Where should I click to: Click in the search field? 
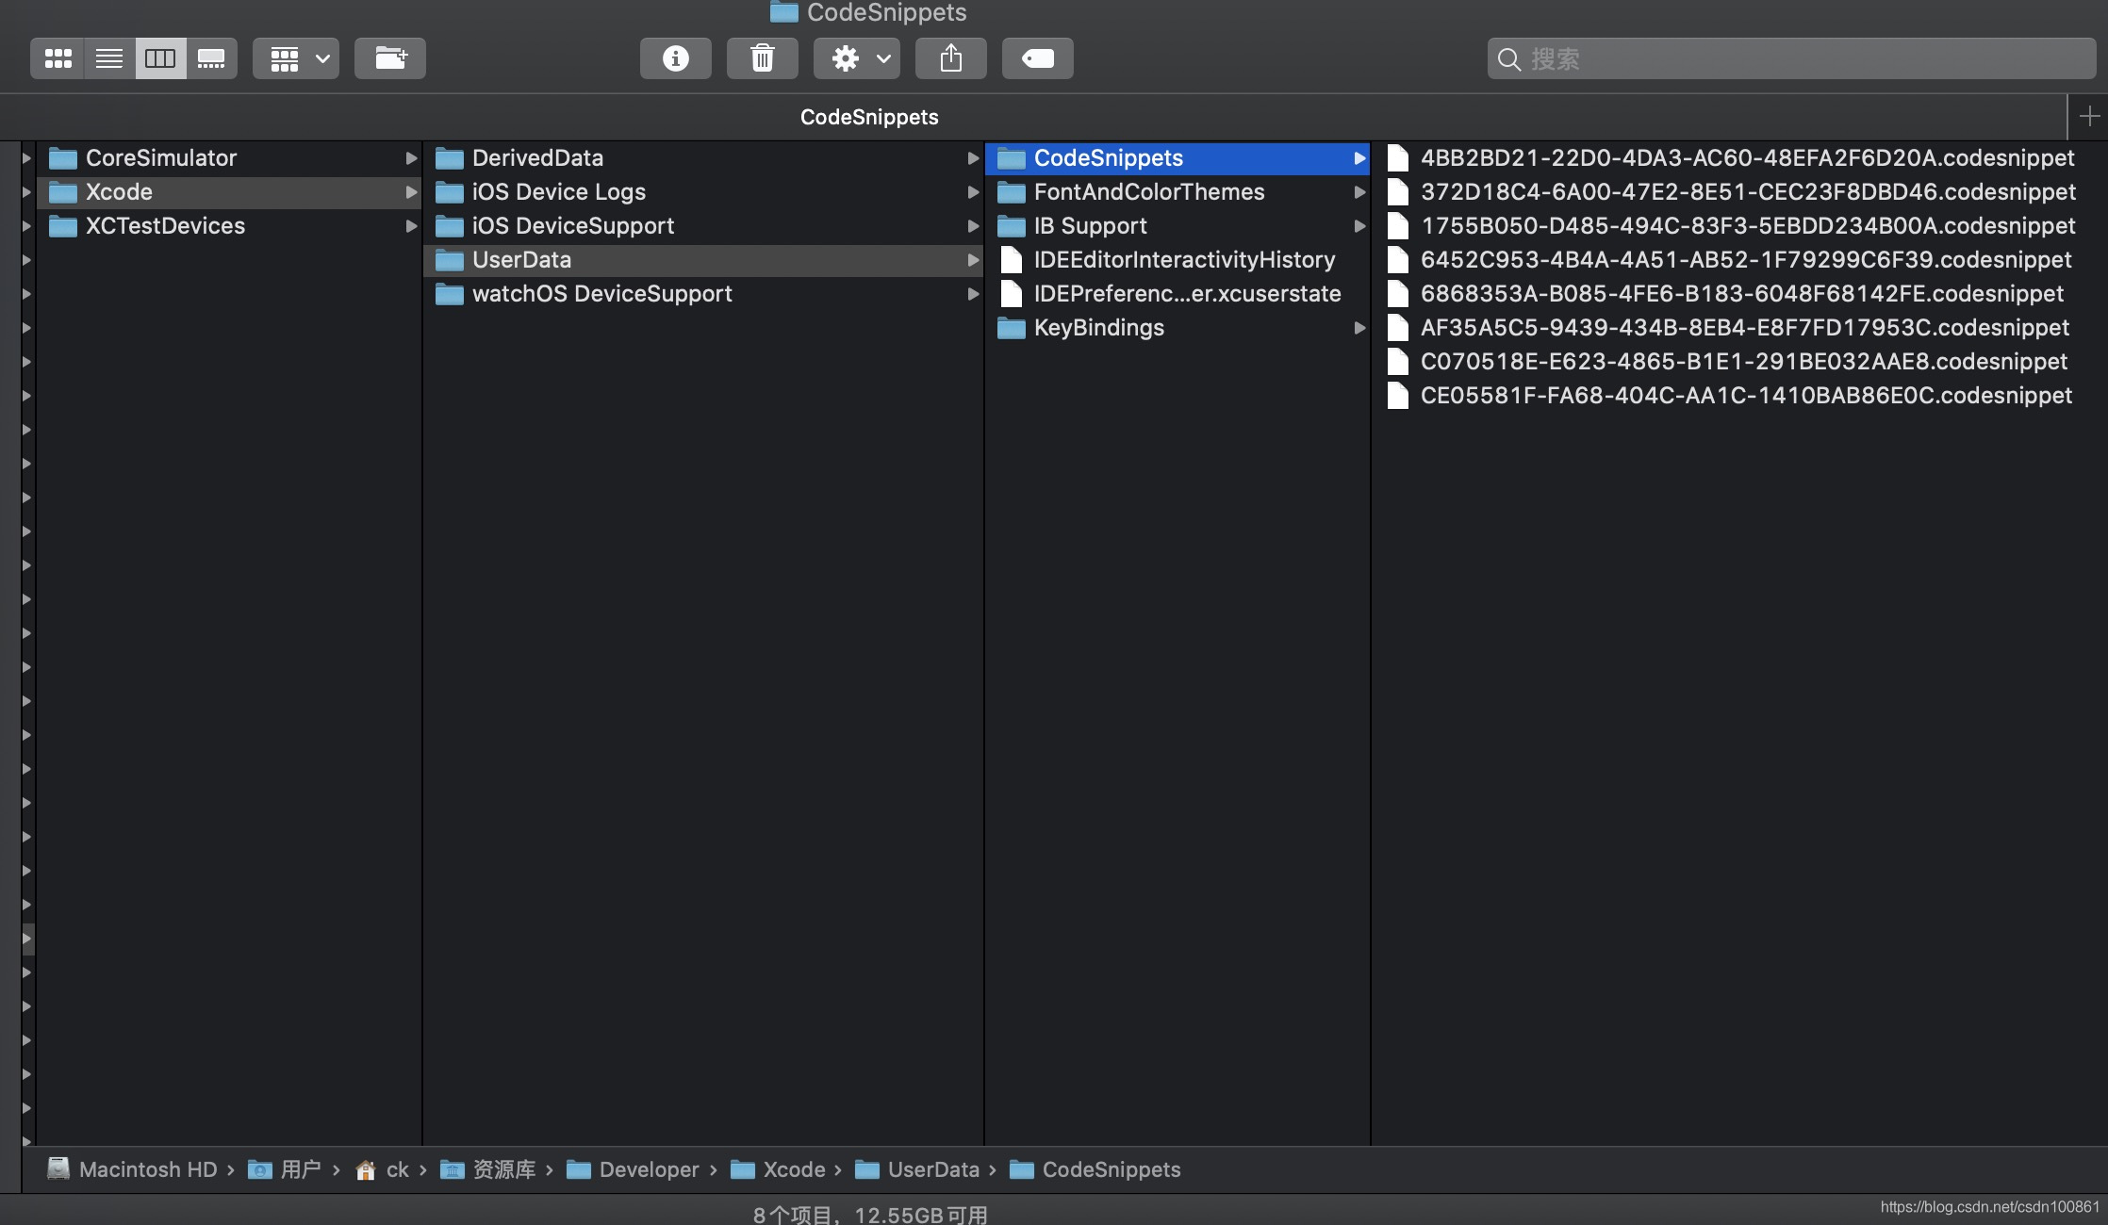(x=1791, y=58)
